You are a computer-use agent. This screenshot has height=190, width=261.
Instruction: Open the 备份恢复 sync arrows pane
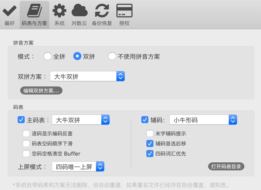pyautogui.click(x=102, y=15)
